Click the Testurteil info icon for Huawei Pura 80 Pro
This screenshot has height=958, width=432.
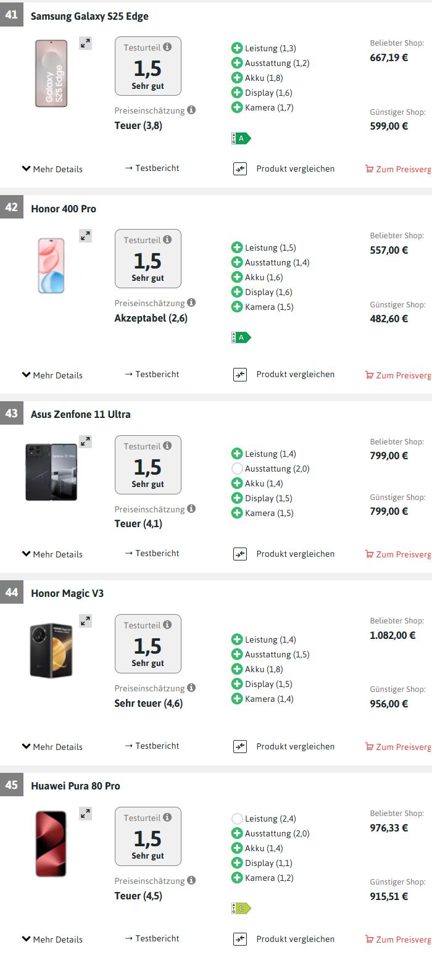coord(167,817)
